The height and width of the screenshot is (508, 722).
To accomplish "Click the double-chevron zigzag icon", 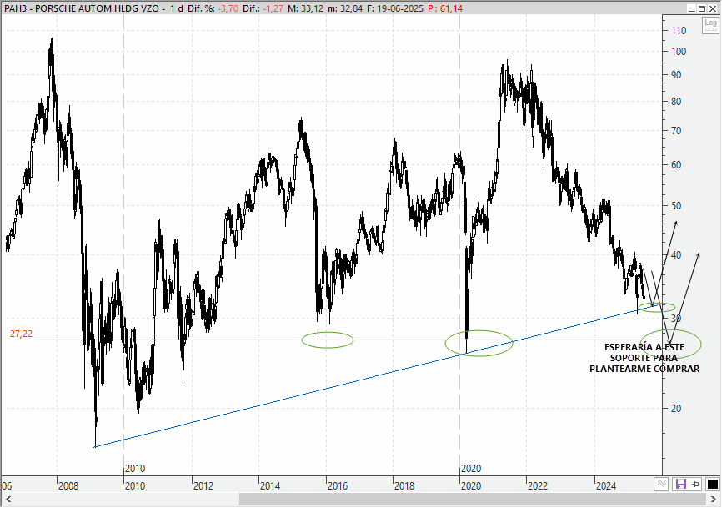I will coord(662,484).
